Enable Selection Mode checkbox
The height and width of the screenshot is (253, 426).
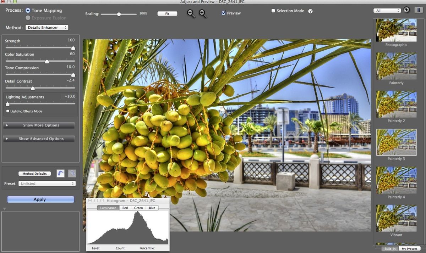tap(273, 11)
